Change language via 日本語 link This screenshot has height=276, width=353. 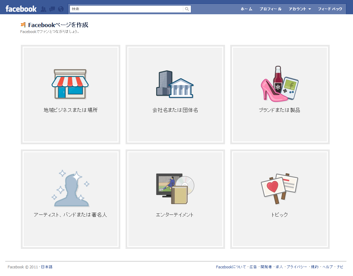point(47,267)
